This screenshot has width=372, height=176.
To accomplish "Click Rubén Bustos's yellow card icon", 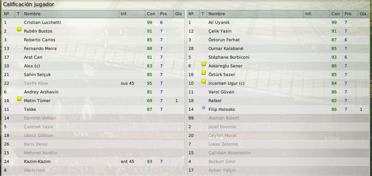I will point(19,30).
